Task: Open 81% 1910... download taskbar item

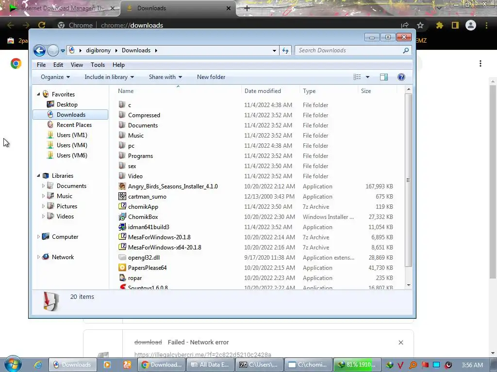Action: click(x=357, y=365)
